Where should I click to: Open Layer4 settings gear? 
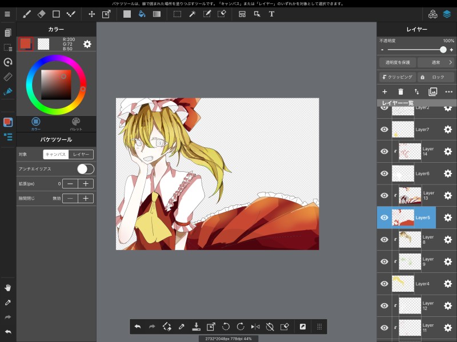[x=448, y=284]
